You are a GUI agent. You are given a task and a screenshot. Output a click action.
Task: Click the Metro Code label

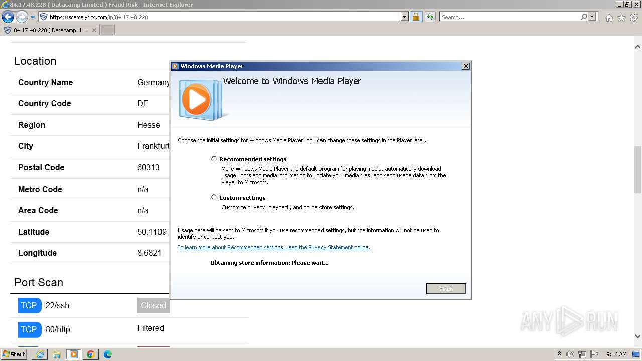pyautogui.click(x=40, y=189)
